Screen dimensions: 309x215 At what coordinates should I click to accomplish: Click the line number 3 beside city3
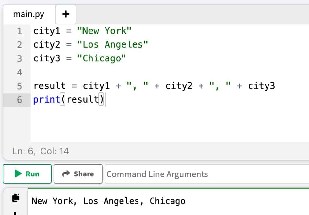coord(19,58)
